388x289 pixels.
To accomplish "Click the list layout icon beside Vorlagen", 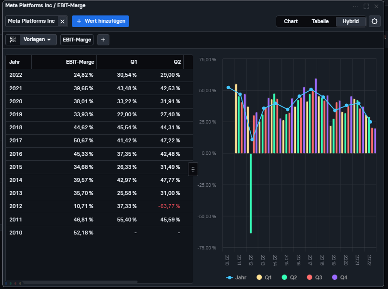I will (x=13, y=40).
